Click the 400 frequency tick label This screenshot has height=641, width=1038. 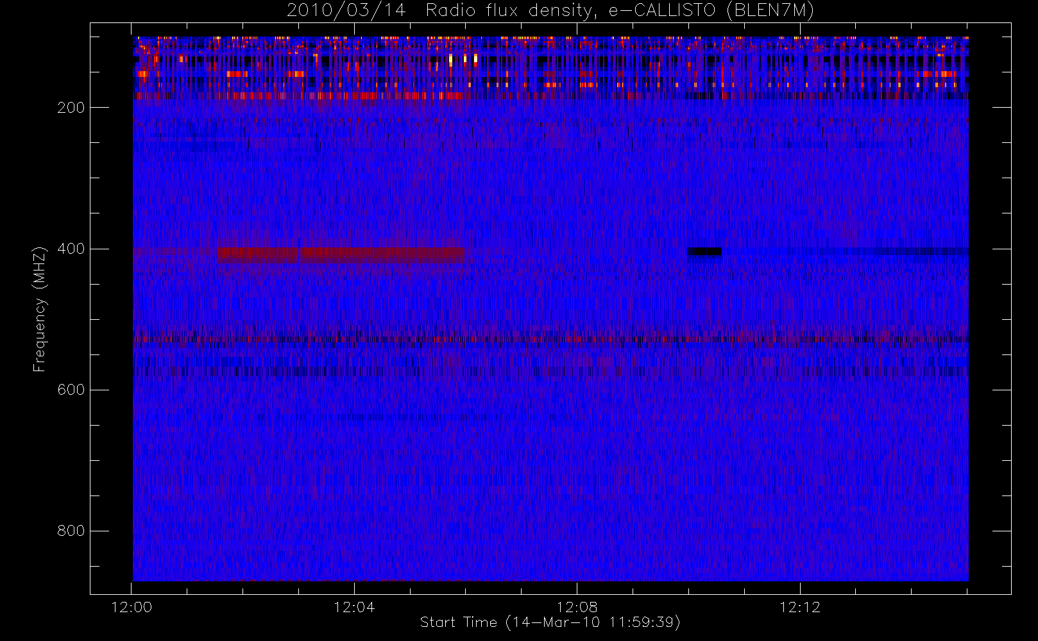(x=71, y=249)
